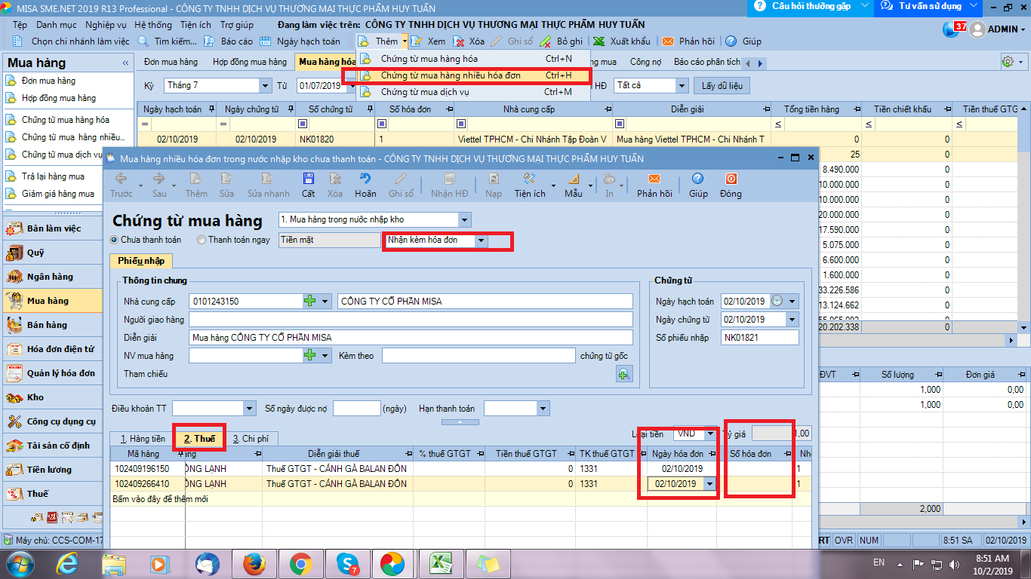This screenshot has width=1031, height=579.
Task: Open Firefox from the Windows taskbar
Action: [x=254, y=563]
